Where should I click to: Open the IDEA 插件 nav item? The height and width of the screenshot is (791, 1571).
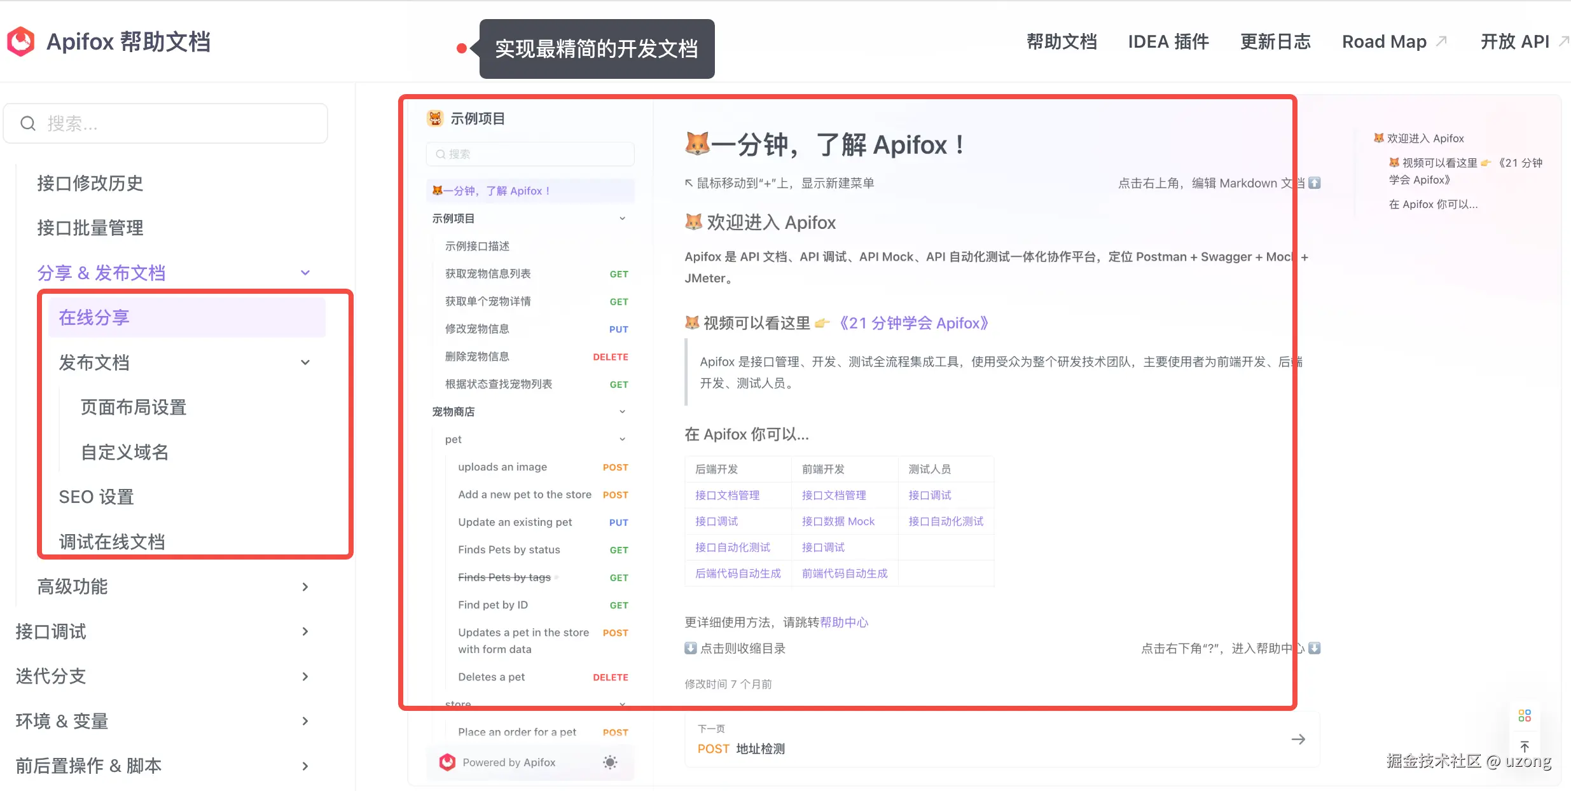[1168, 42]
